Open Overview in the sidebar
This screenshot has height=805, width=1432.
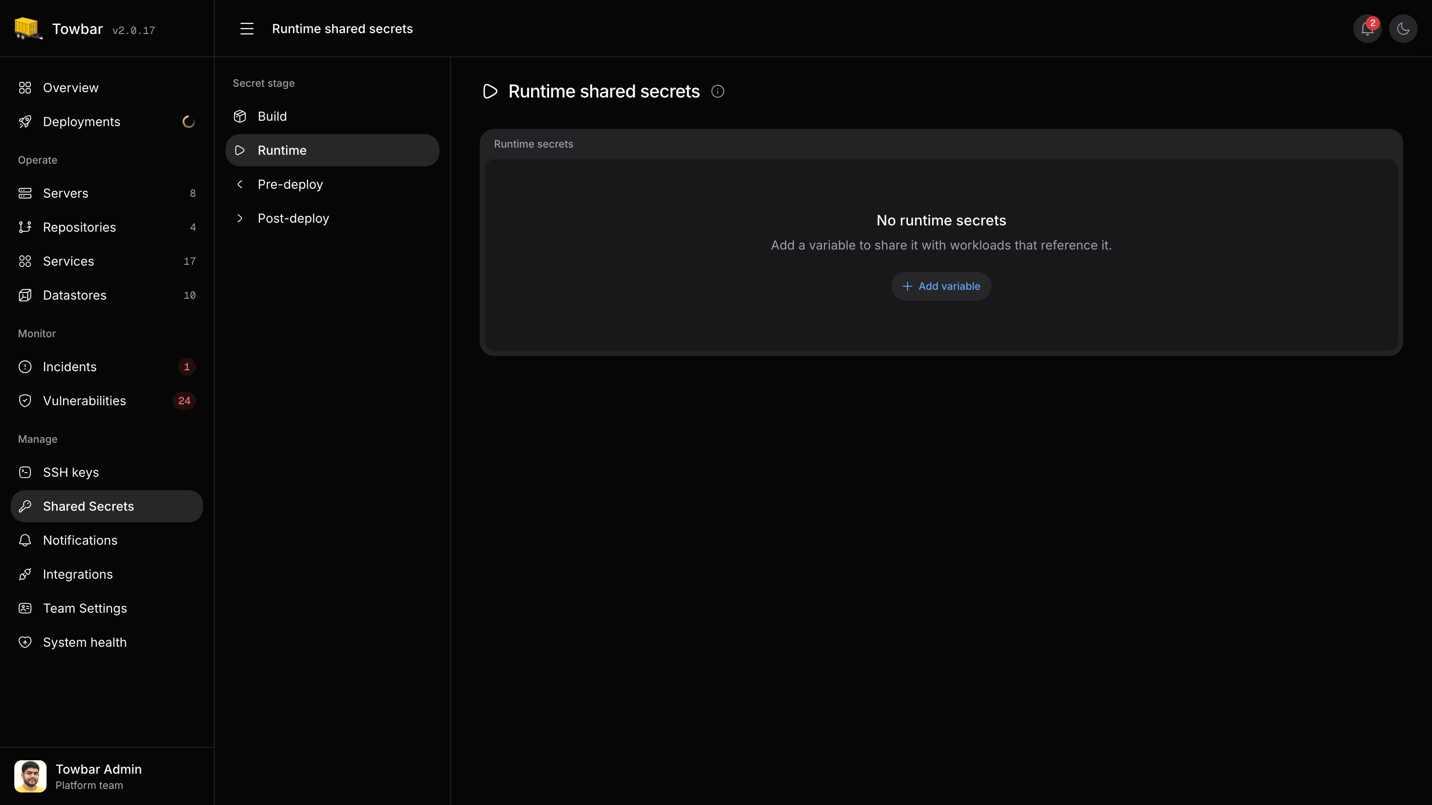(x=107, y=88)
